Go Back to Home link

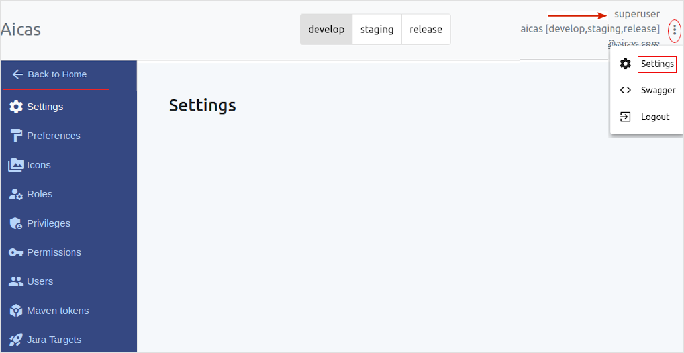pos(58,74)
